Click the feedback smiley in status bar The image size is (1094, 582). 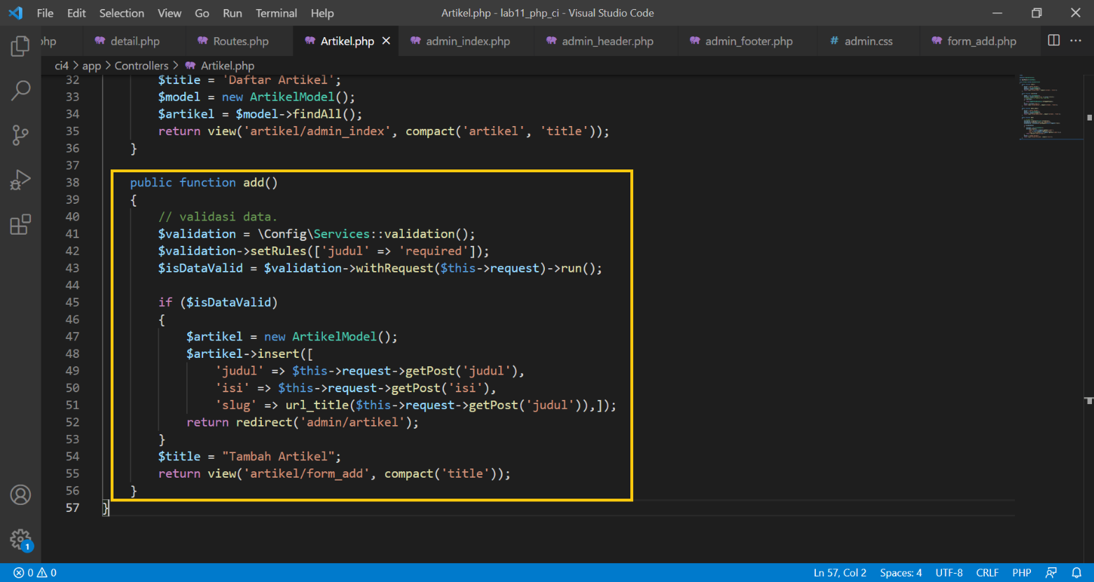coord(1052,572)
